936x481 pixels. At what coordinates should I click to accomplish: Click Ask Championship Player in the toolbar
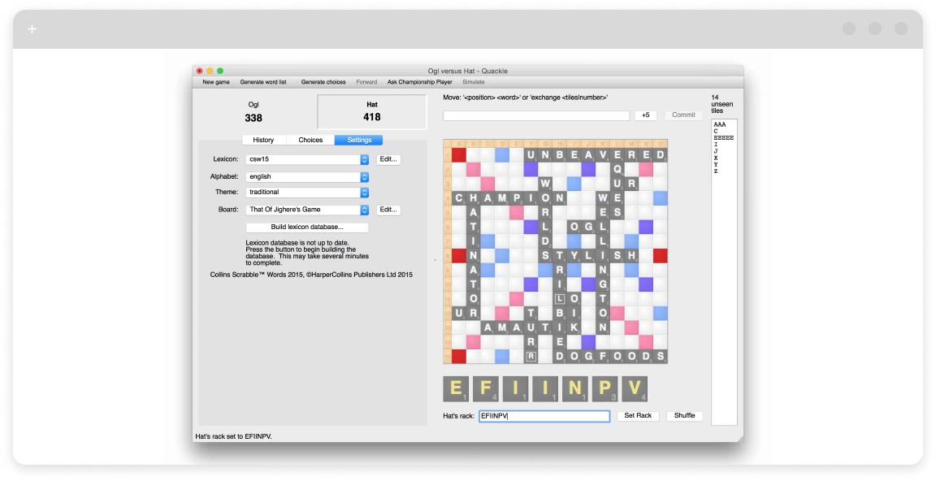pos(419,82)
